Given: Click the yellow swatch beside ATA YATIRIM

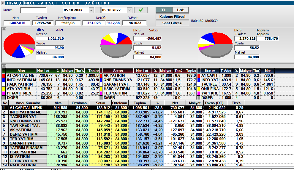Looking at the screenshot, I should point(4,89).
